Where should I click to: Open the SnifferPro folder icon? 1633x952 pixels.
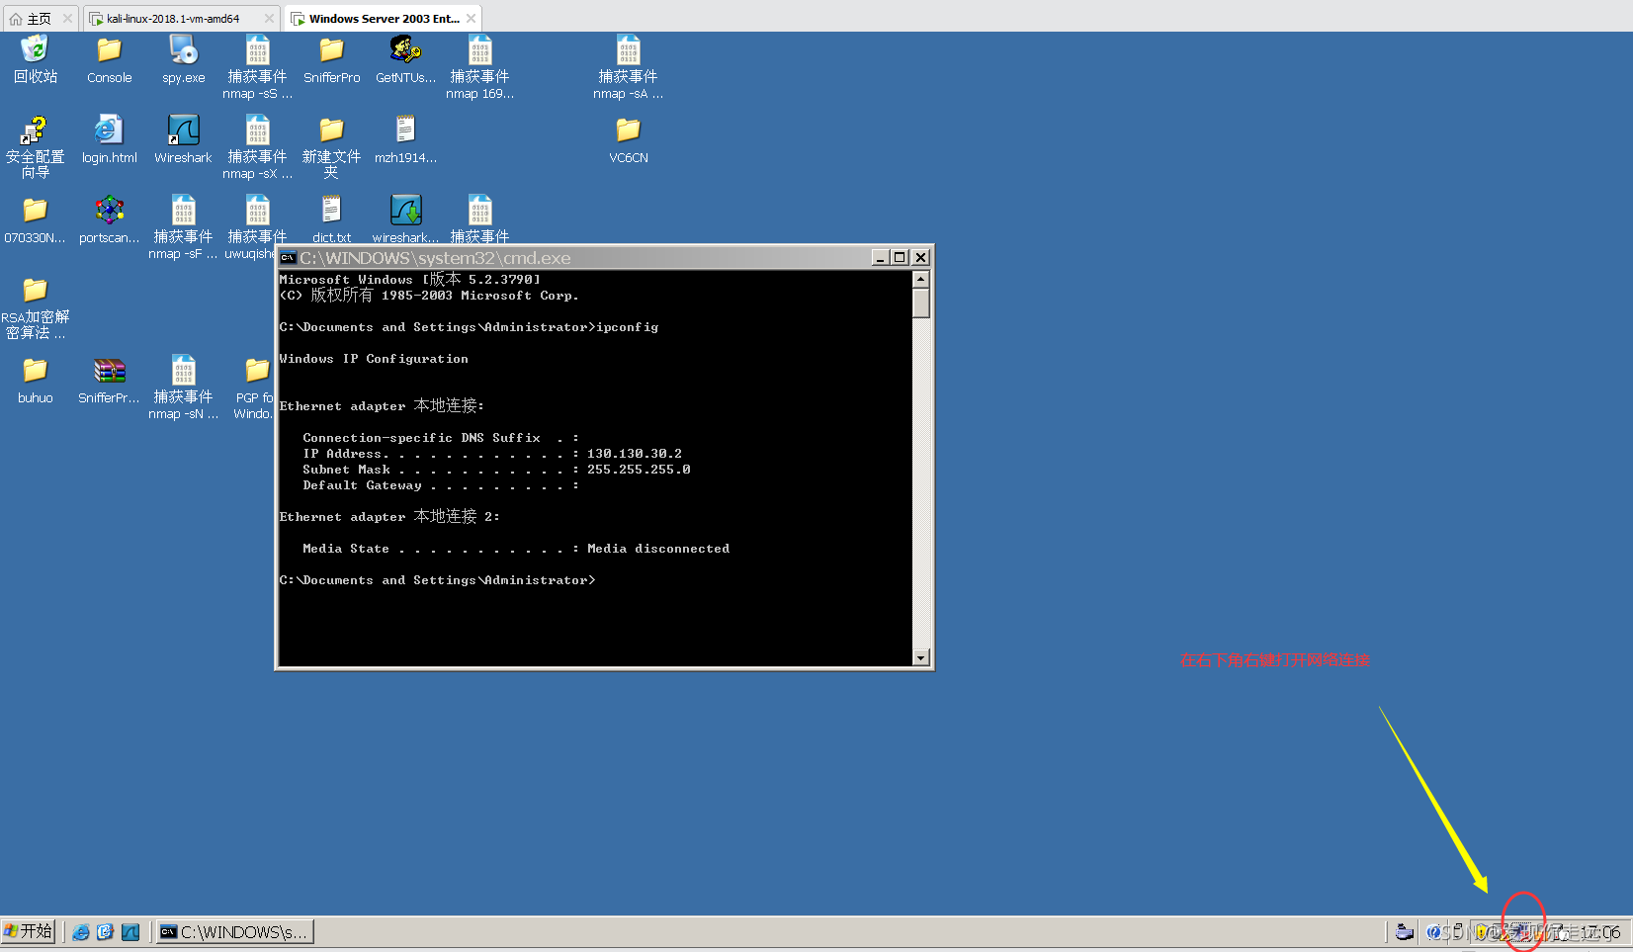coord(331,59)
